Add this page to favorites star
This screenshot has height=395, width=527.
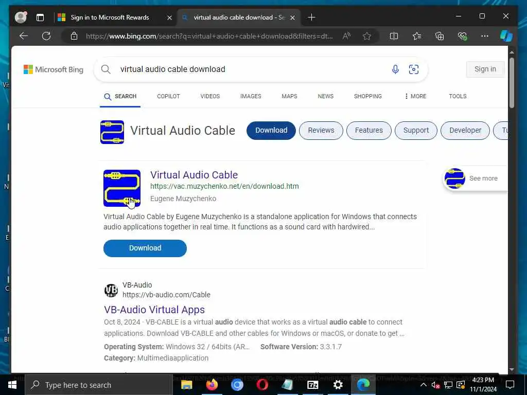coord(366,36)
